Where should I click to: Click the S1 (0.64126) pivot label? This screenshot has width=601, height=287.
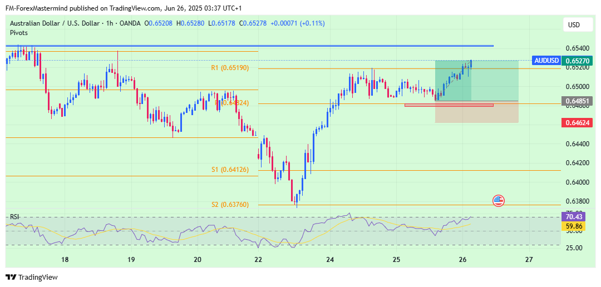pyautogui.click(x=230, y=169)
